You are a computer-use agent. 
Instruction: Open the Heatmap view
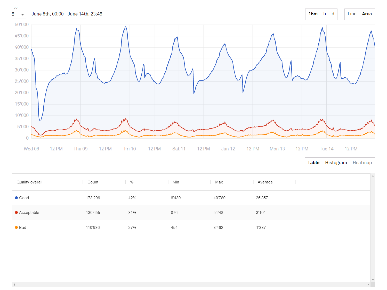[362, 163]
